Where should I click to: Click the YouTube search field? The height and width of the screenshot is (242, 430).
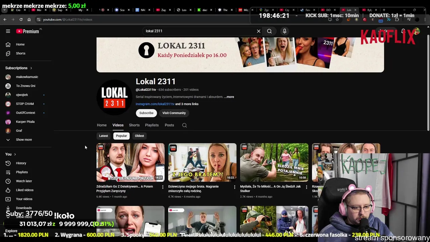click(x=200, y=31)
